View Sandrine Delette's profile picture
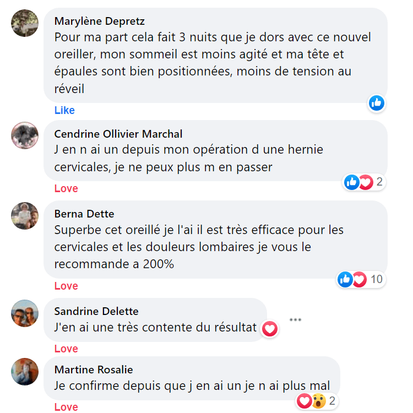 pyautogui.click(x=25, y=313)
